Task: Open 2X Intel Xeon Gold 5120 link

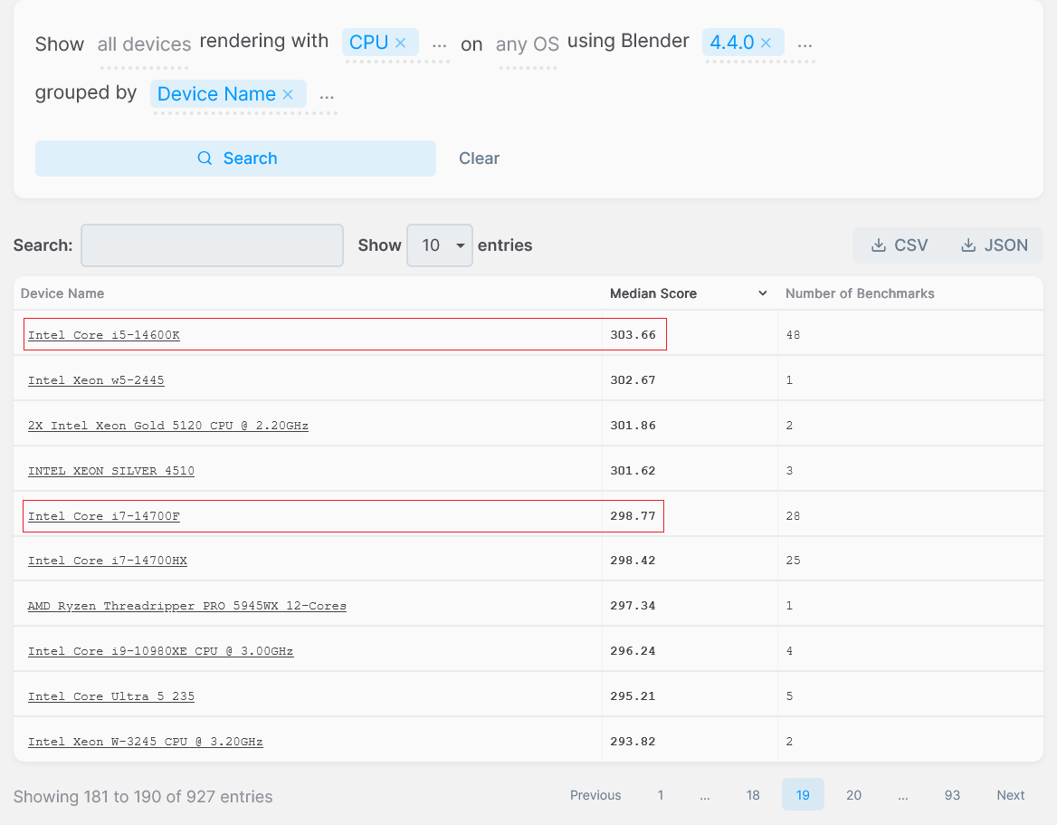Action: 167,425
